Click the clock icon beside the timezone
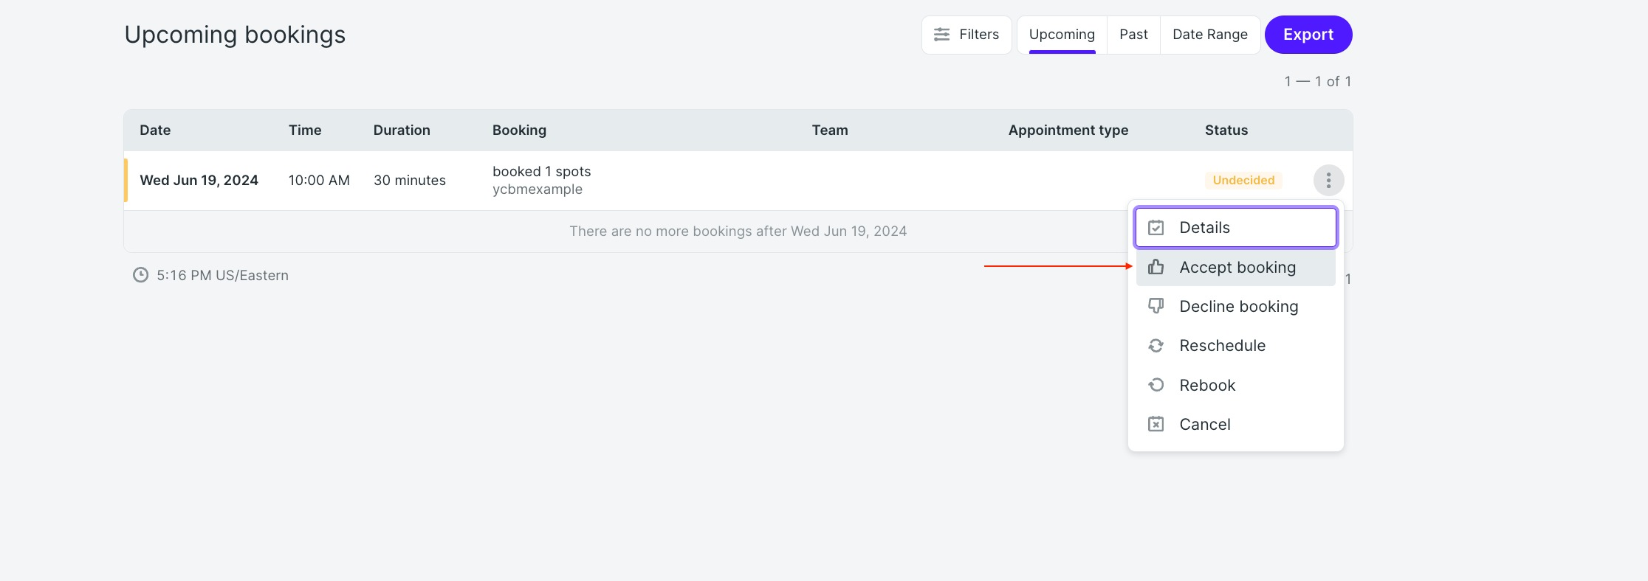Screen dimensions: 1648x581 point(140,275)
